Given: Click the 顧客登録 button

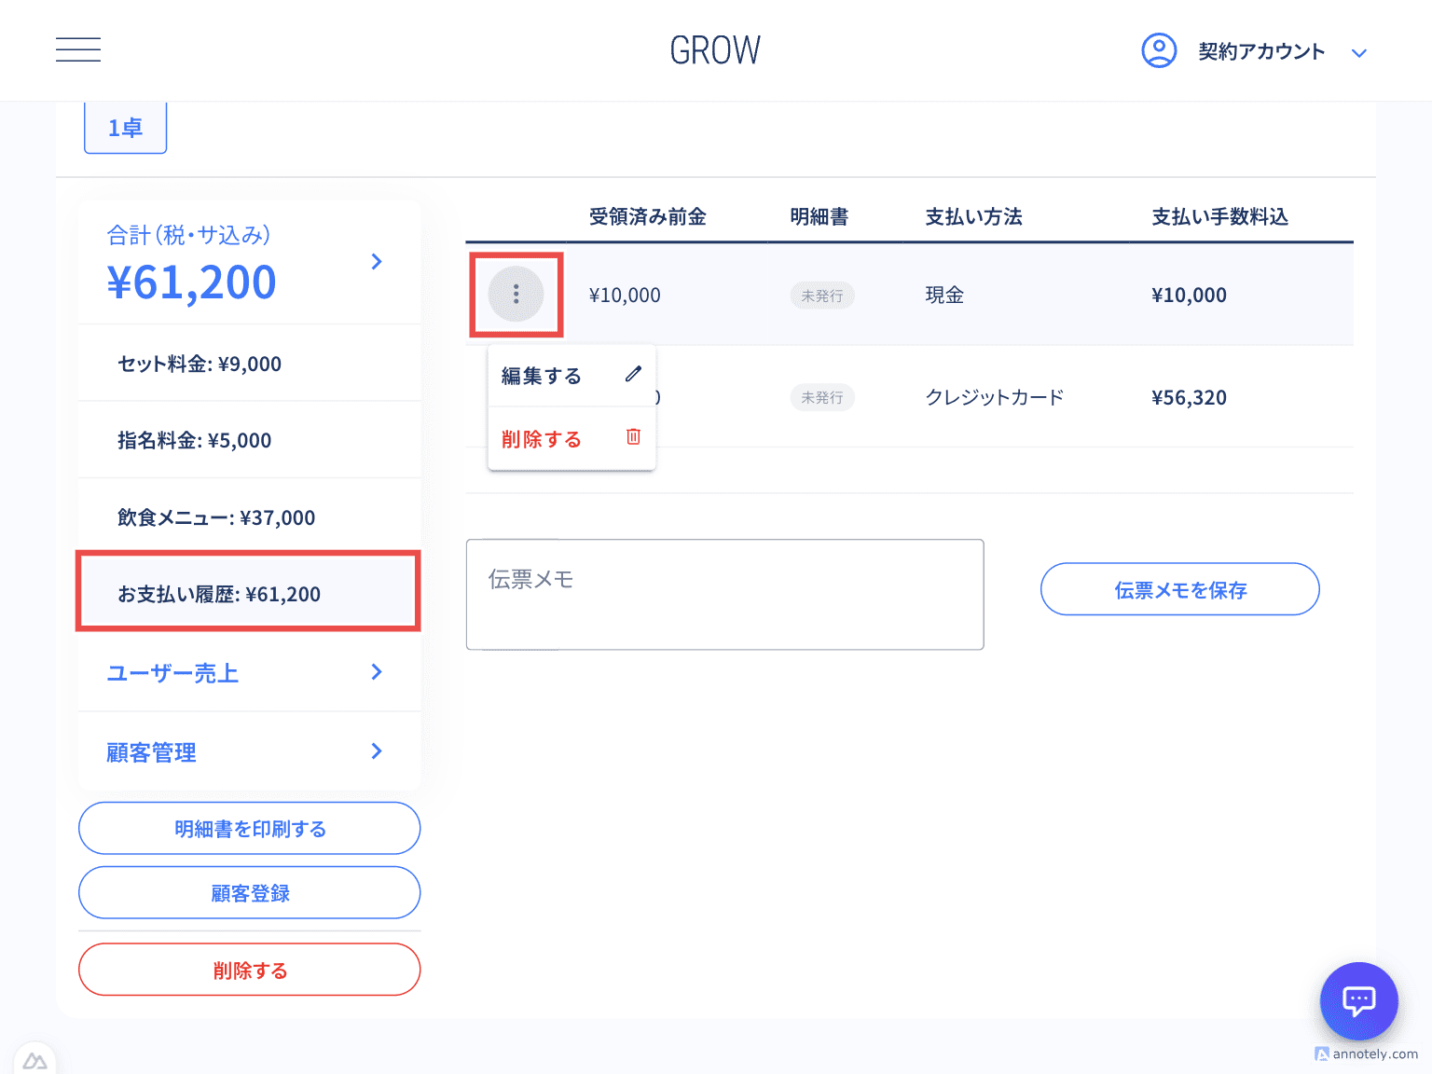Looking at the screenshot, I should [x=250, y=893].
